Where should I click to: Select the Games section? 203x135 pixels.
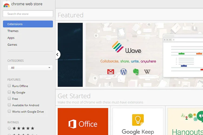tap(12, 45)
